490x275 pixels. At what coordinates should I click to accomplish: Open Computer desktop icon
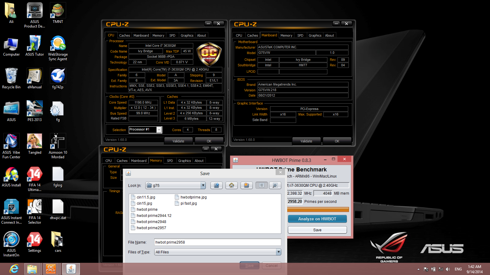tap(11, 47)
